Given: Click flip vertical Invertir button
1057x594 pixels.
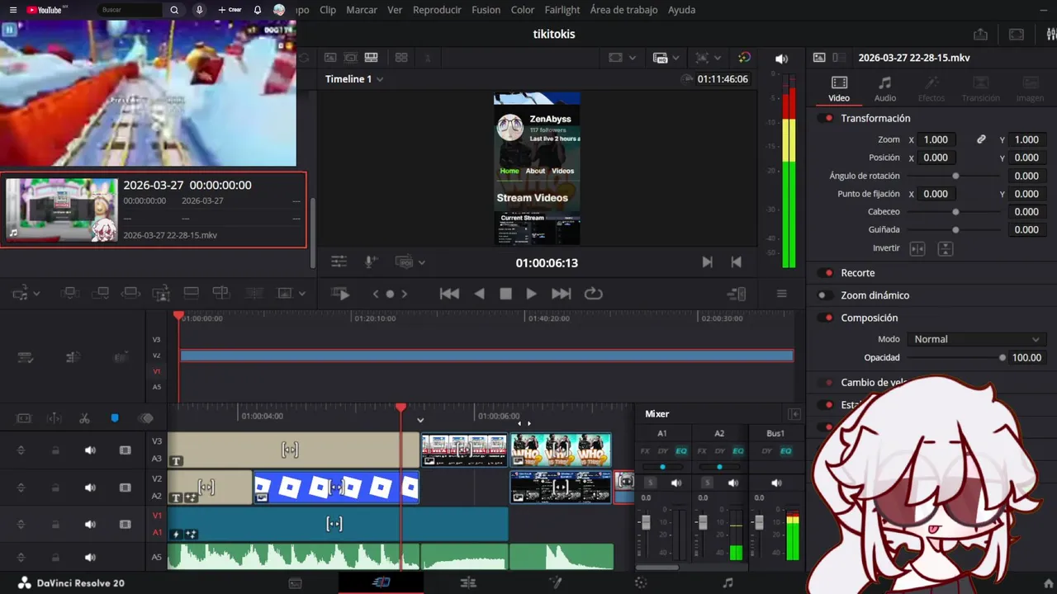Looking at the screenshot, I should point(946,248).
